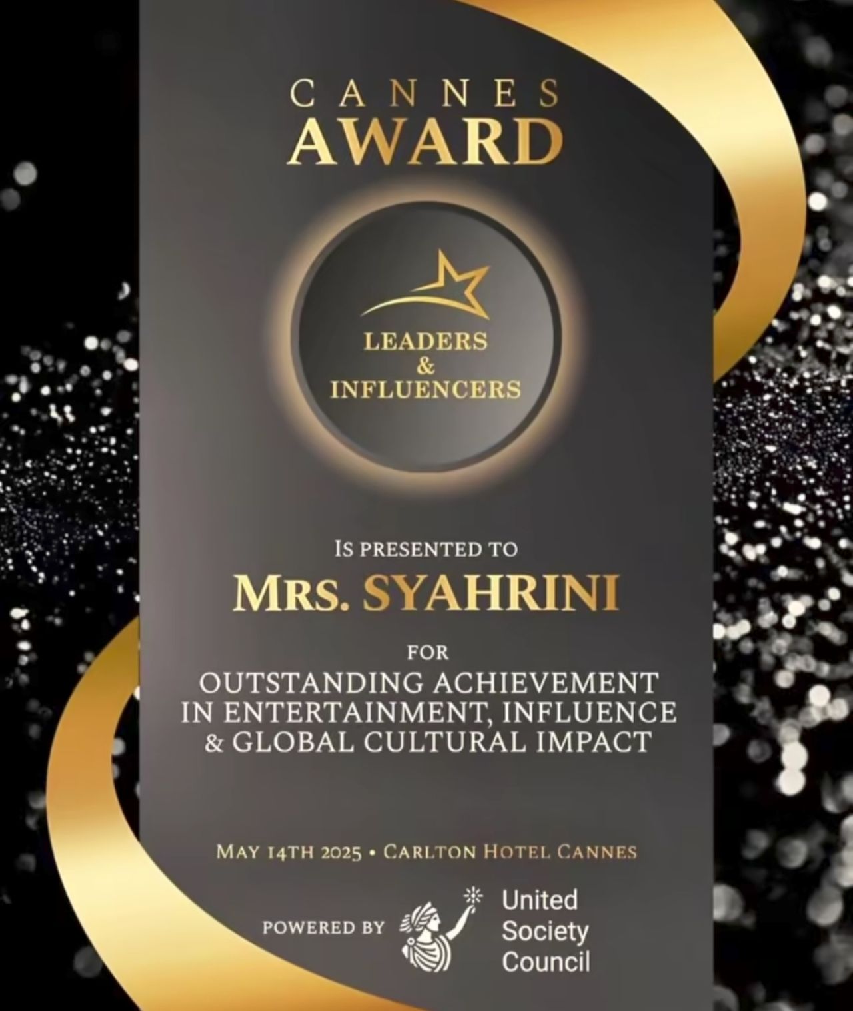Click the 'POWERED BY' label
Image resolution: width=853 pixels, height=1011 pixels.
324,927
